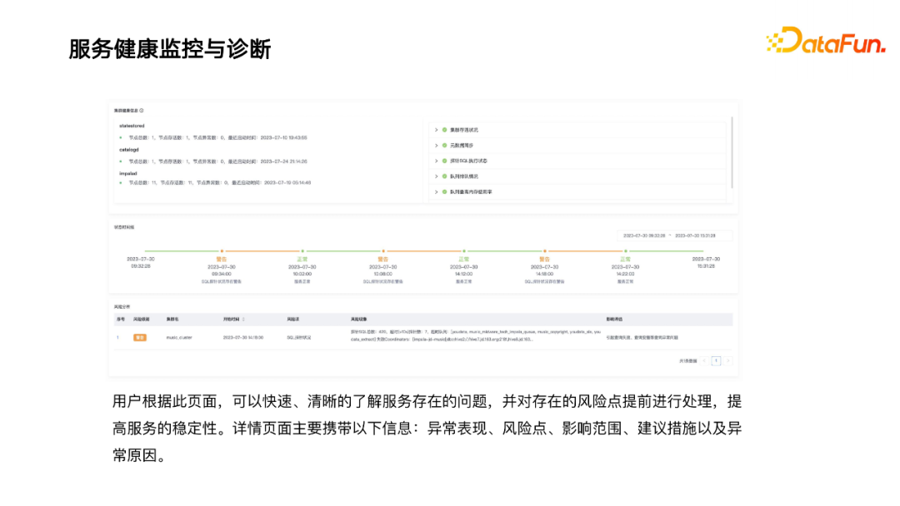This screenshot has height=506, width=900.
Task: Click the orange 警告 badge in the risk row
Action: (x=138, y=335)
